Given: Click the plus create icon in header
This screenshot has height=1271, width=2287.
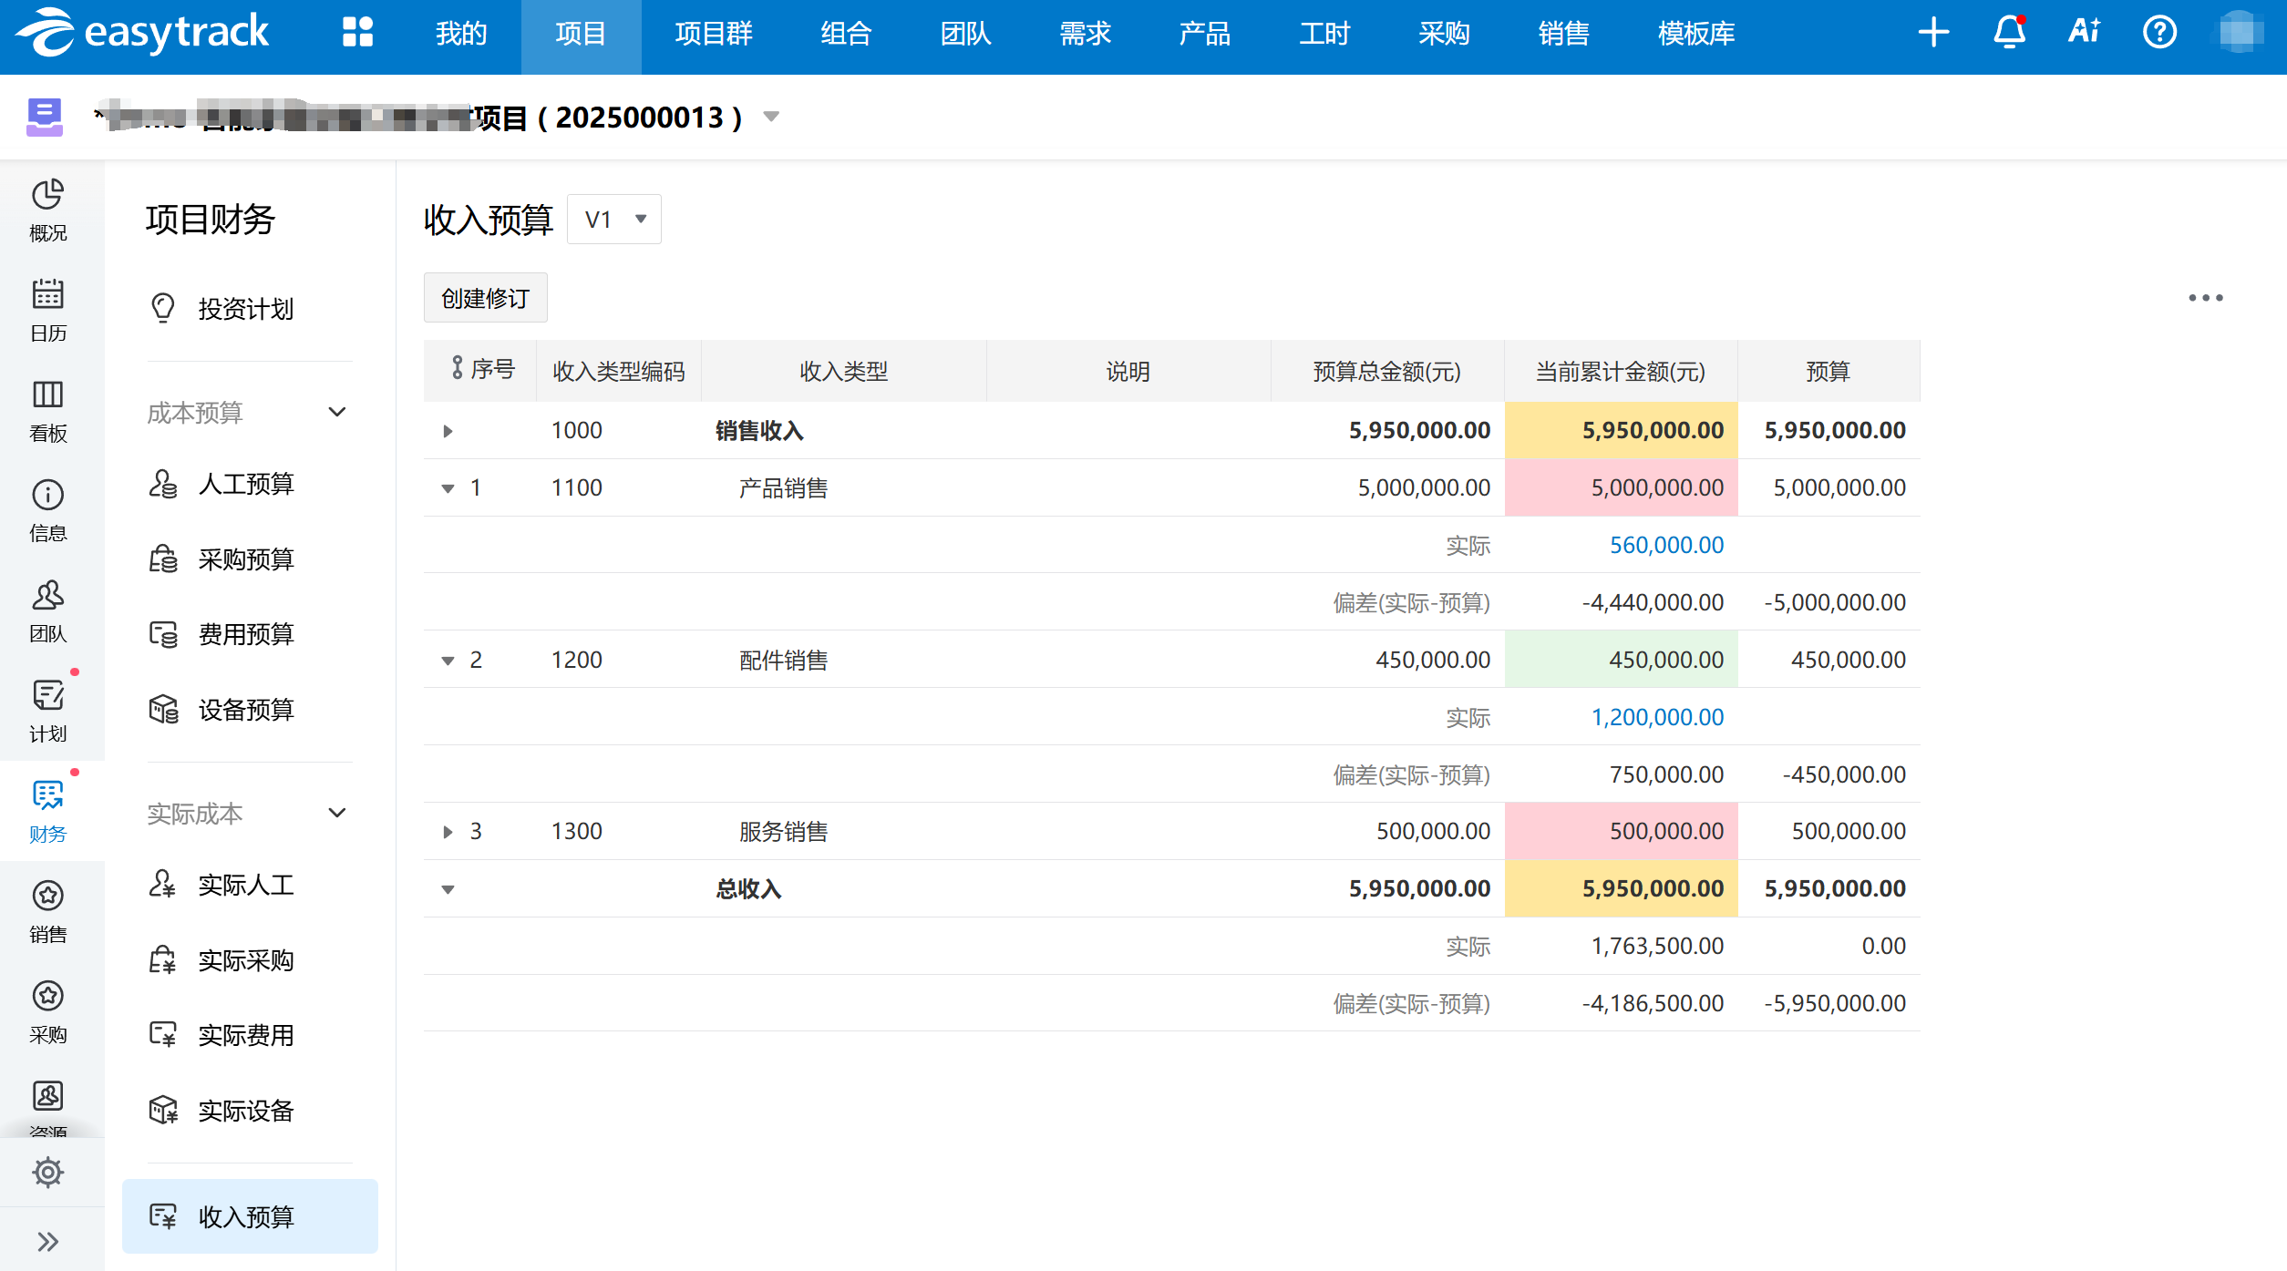Looking at the screenshot, I should click(1933, 33).
